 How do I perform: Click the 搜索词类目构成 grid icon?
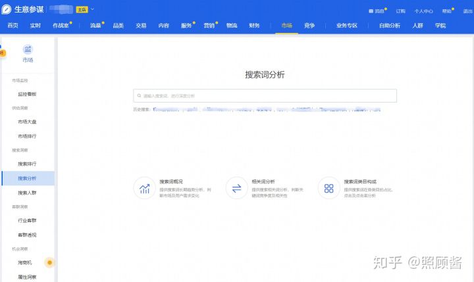click(329, 188)
